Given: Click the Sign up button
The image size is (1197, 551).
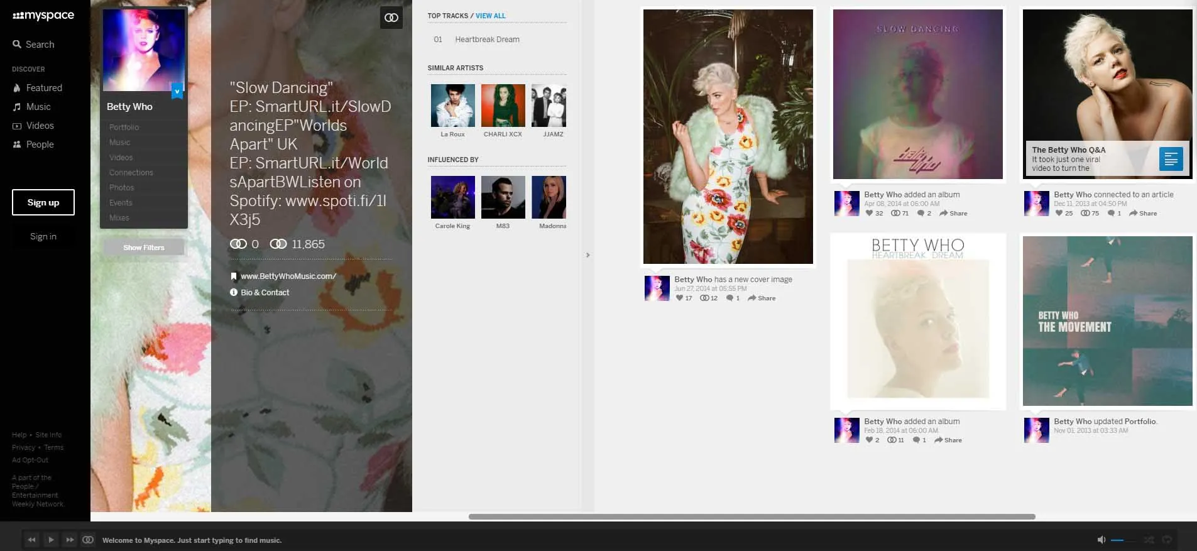Looking at the screenshot, I should [x=43, y=202].
